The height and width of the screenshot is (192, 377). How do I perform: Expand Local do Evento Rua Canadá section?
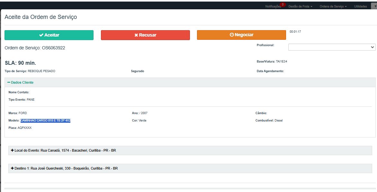(x=190, y=151)
